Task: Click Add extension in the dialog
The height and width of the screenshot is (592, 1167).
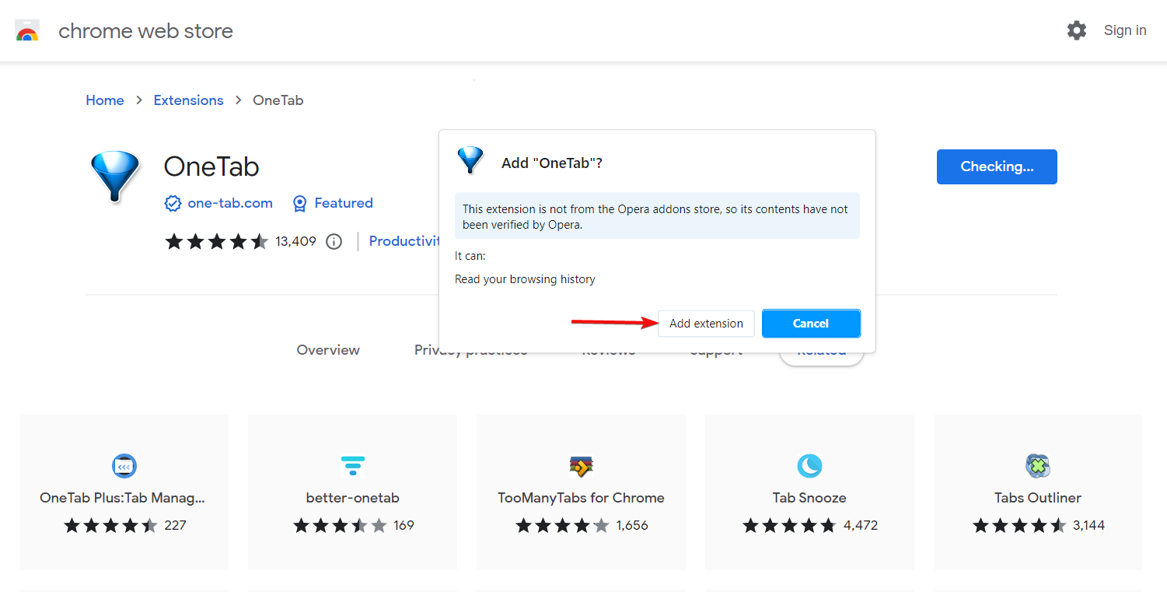Action: click(x=706, y=324)
